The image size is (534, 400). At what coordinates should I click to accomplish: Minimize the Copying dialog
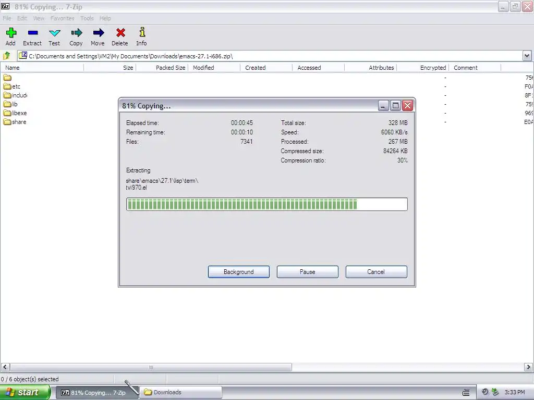coord(383,106)
